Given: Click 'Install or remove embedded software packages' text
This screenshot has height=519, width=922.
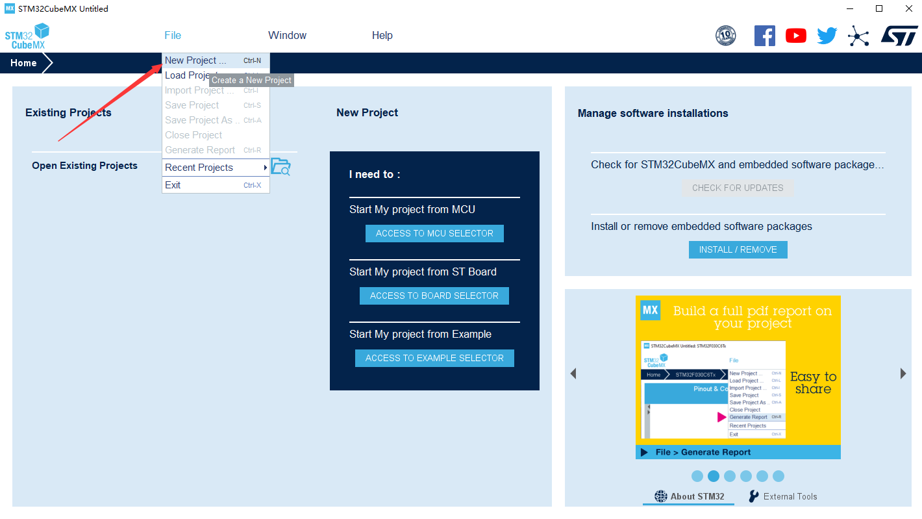Looking at the screenshot, I should tap(701, 227).
